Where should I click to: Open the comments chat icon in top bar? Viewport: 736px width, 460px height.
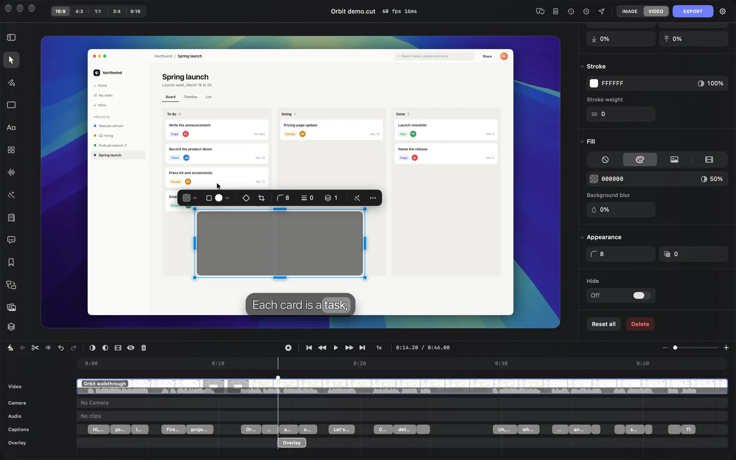pyautogui.click(x=540, y=11)
